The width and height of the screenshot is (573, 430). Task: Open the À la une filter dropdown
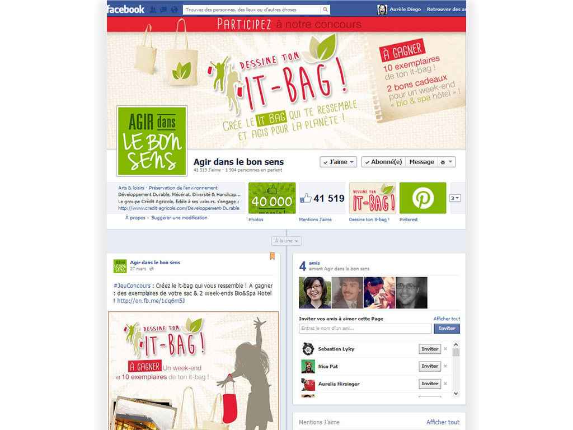(286, 241)
